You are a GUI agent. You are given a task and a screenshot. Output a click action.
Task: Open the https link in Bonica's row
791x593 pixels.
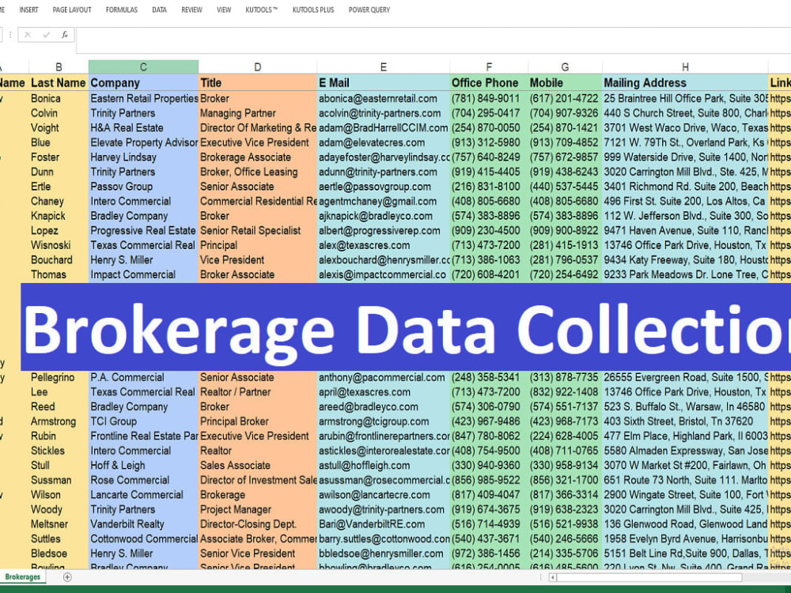(x=780, y=98)
